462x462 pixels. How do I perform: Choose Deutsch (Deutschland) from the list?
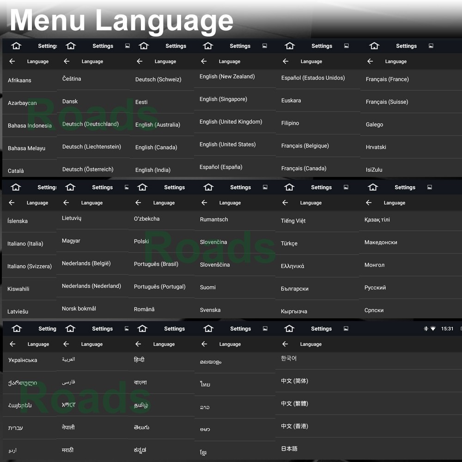[x=91, y=124]
